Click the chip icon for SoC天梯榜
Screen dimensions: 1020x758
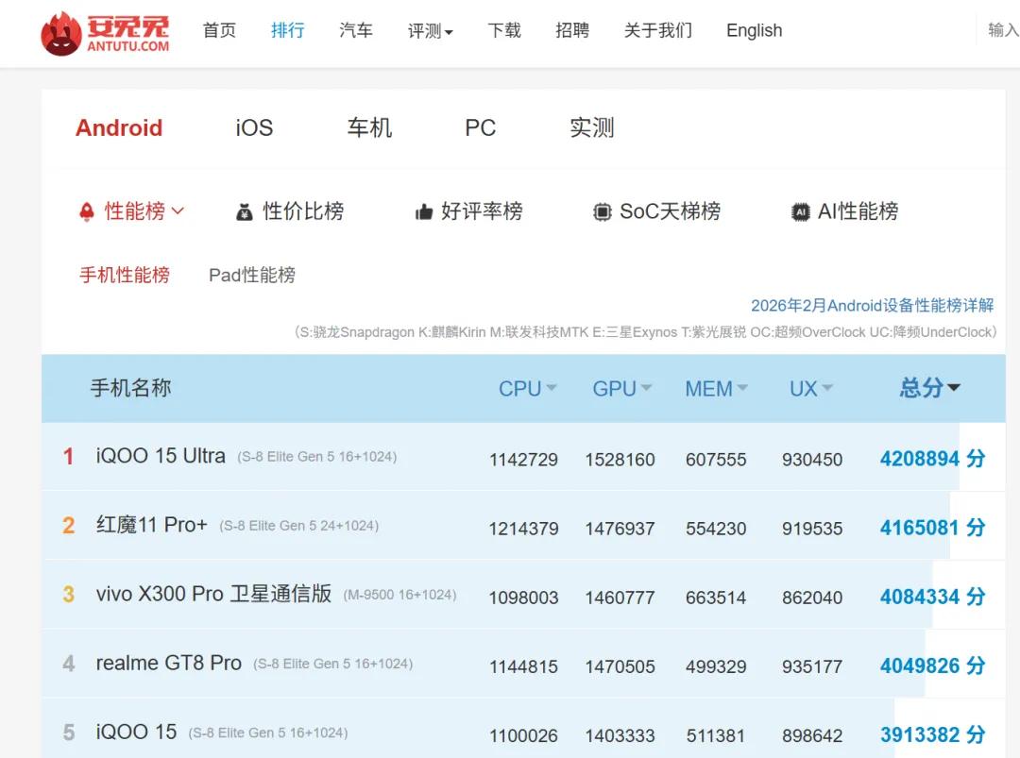point(602,212)
